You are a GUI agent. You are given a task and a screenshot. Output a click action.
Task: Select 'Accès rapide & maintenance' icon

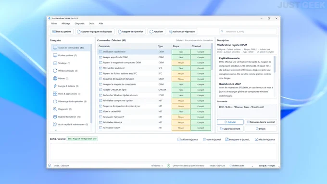coord(55,124)
